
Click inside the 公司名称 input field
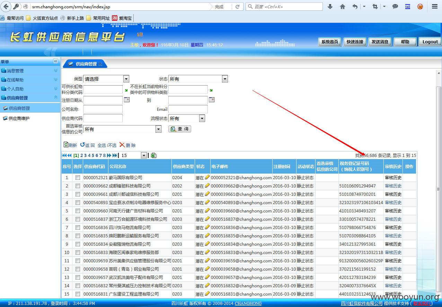coord(103,109)
